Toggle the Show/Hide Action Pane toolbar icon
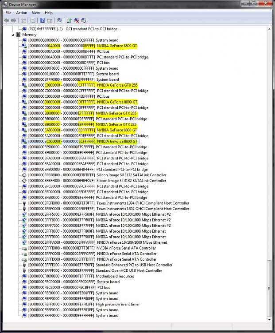The width and height of the screenshot is (275, 333). pyautogui.click(x=50, y=20)
